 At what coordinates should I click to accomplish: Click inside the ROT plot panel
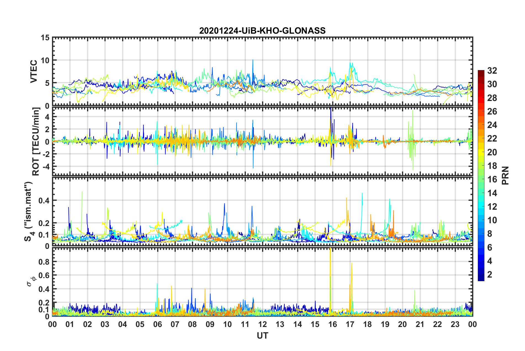click(262, 141)
